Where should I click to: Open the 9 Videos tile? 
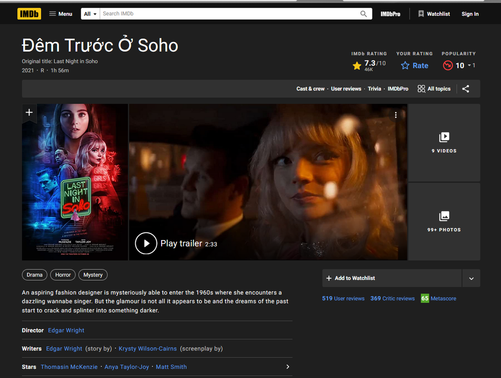[444, 143]
